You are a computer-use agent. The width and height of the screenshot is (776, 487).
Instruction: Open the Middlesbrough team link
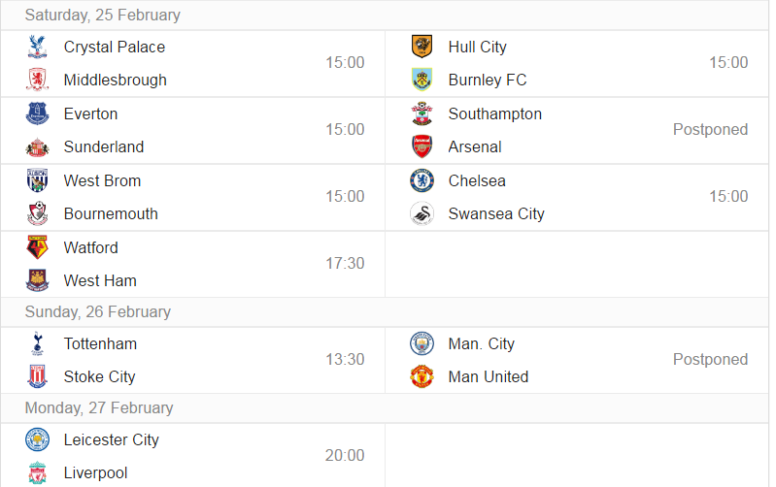(116, 81)
